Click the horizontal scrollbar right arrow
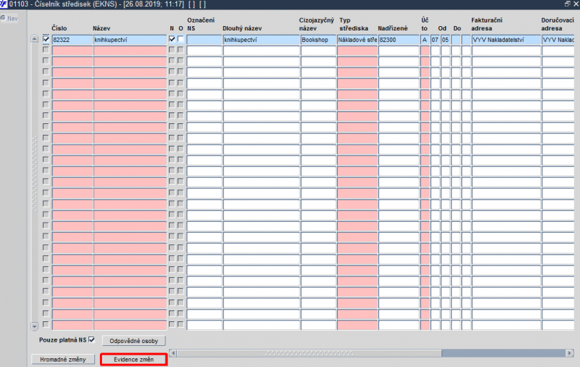Viewport: 580px width, 367px height. 570,353
